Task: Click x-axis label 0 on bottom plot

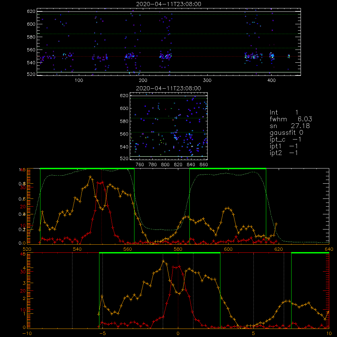Action: click(x=178, y=333)
